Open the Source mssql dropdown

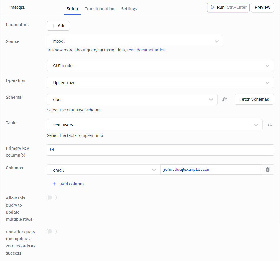(135, 41)
